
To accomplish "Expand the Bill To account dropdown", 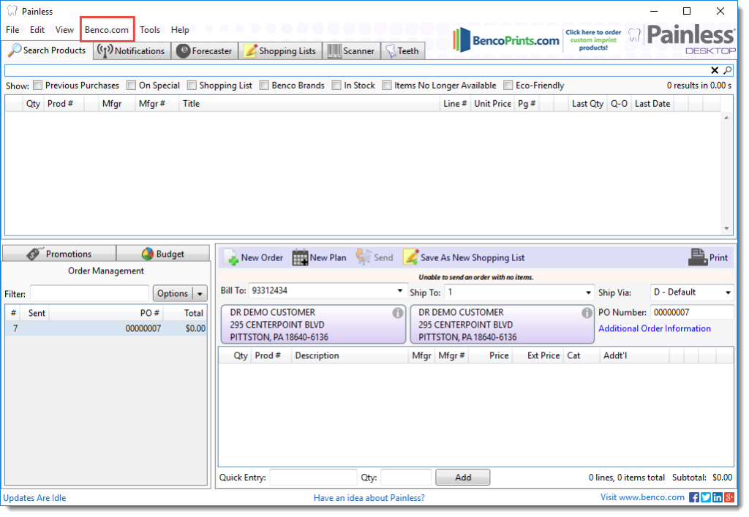I will [x=400, y=292].
